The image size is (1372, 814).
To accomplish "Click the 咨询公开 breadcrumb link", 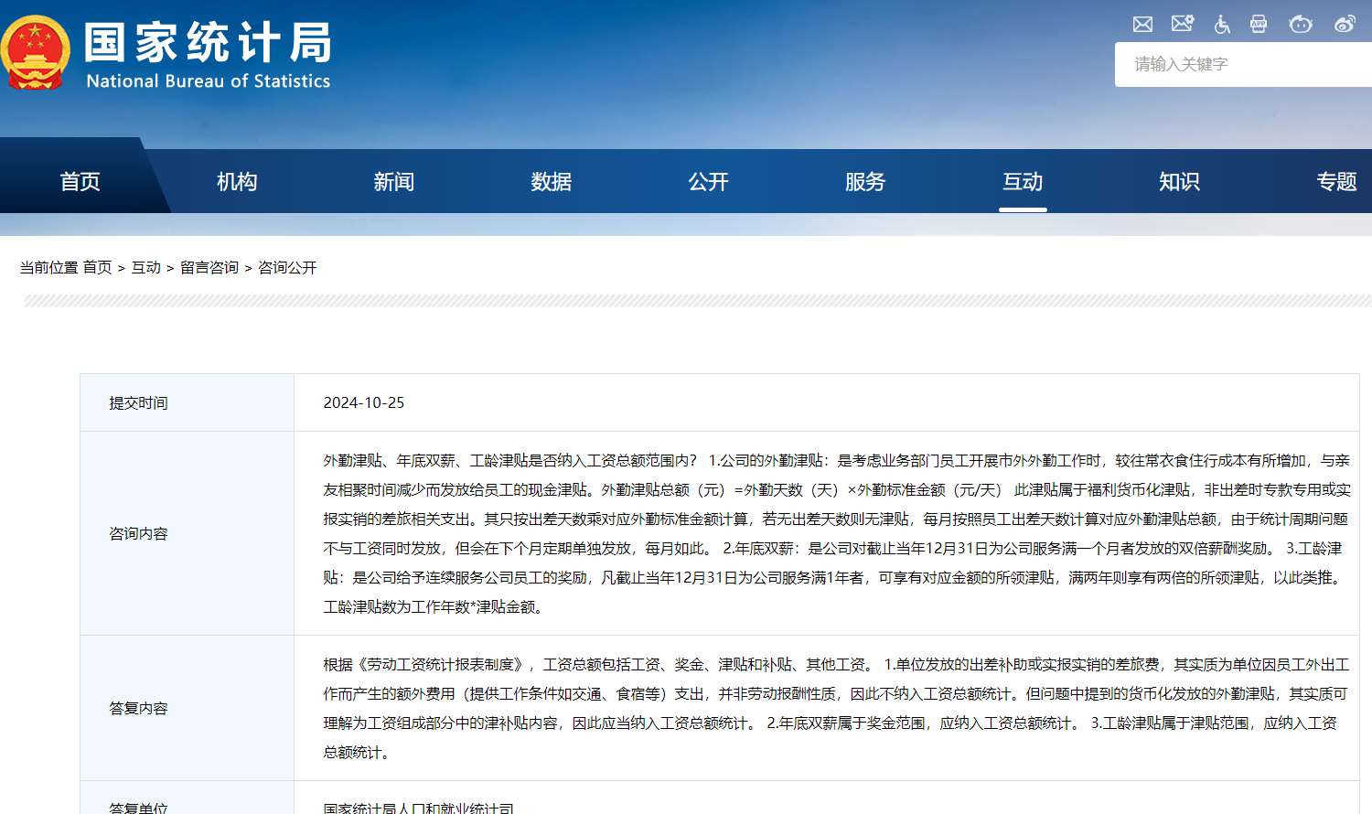I will tap(287, 267).
